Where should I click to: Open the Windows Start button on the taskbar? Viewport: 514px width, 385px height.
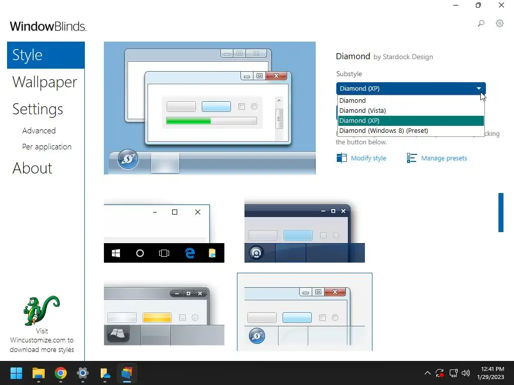click(x=16, y=373)
